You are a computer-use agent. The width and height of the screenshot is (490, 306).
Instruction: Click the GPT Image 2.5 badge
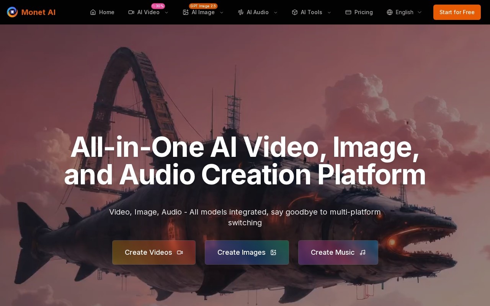point(203,6)
